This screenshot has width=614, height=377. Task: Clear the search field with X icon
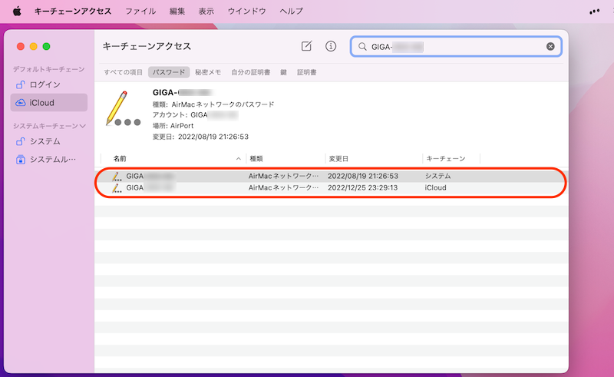550,47
